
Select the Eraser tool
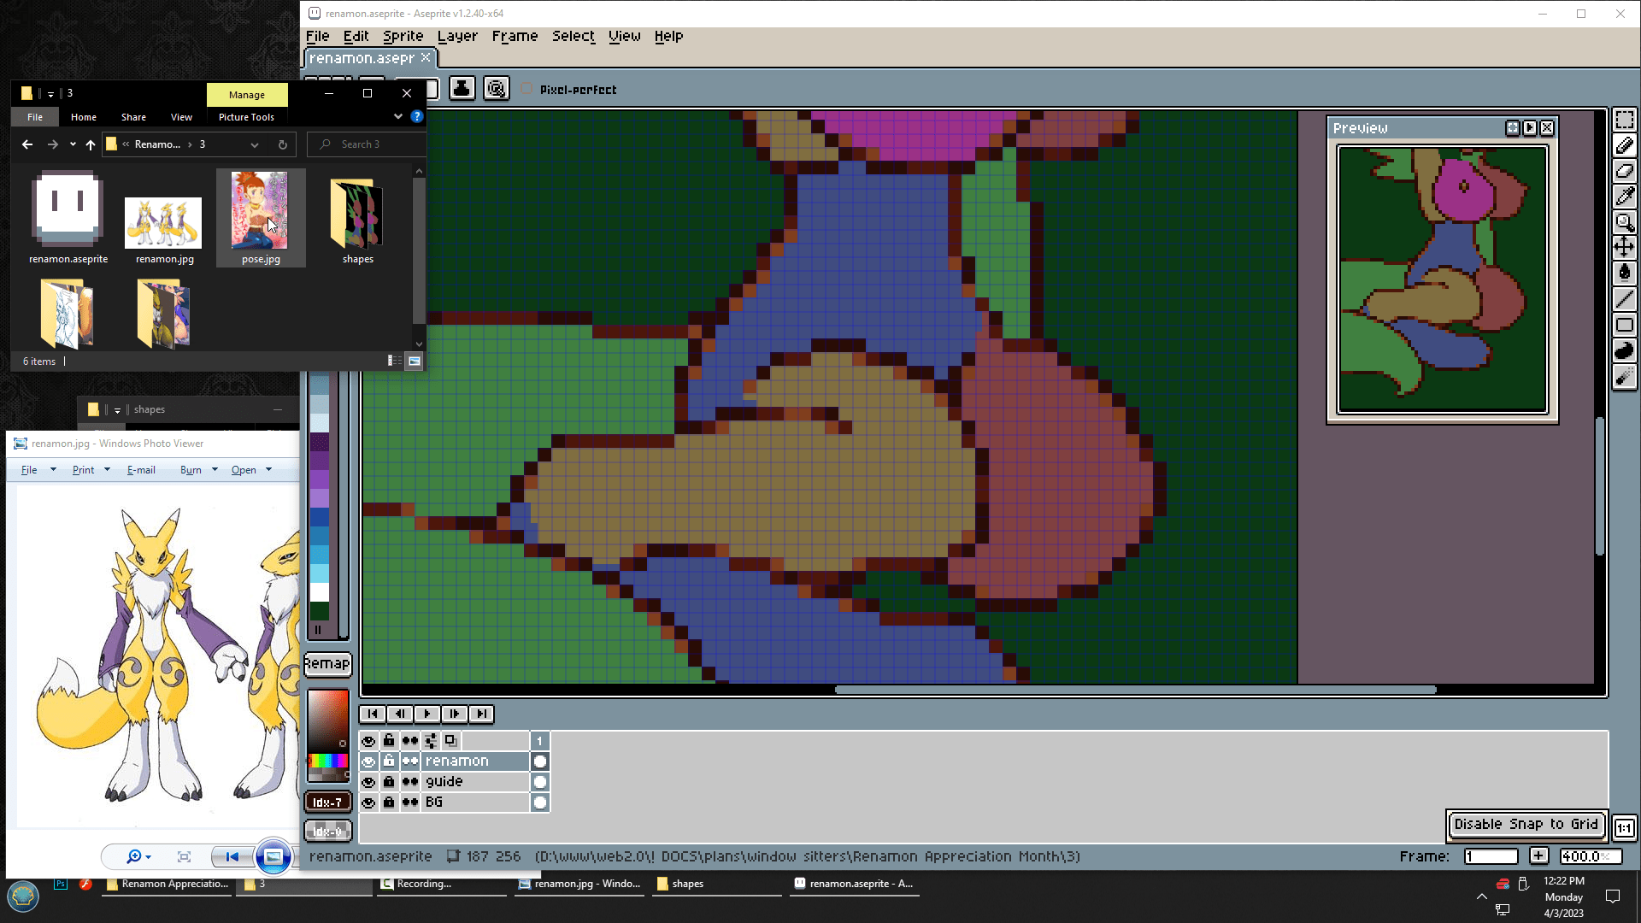click(x=1624, y=171)
